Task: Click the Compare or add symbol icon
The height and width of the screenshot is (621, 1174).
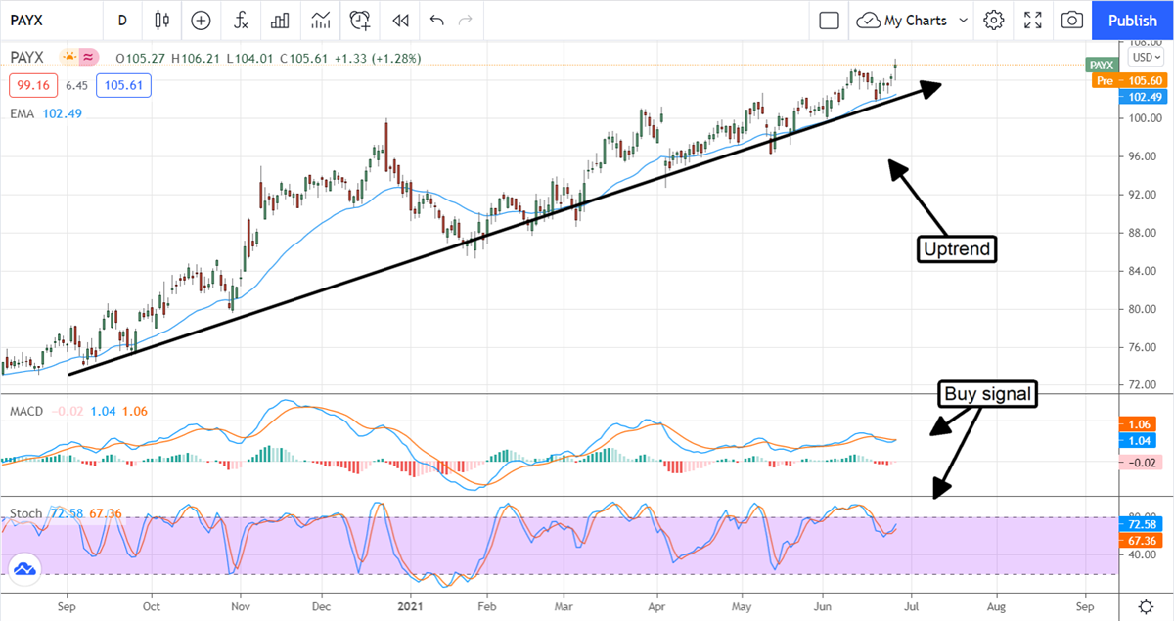Action: point(201,20)
